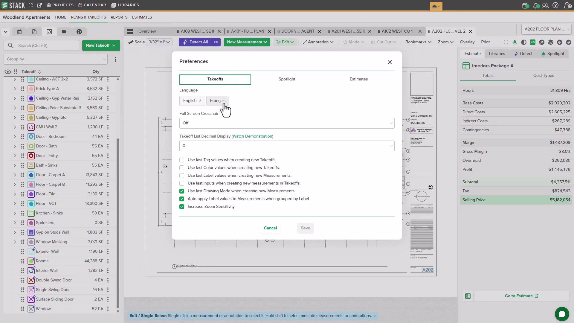The width and height of the screenshot is (574, 323).
Task: Expand the Brick Type A takeoff row
Action: coord(15,89)
